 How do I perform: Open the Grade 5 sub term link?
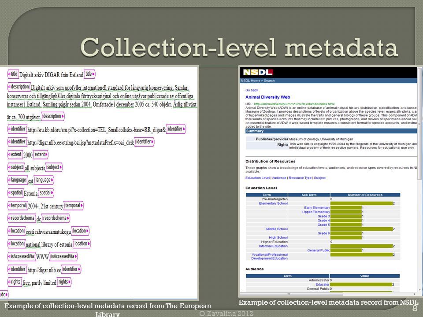323,225
